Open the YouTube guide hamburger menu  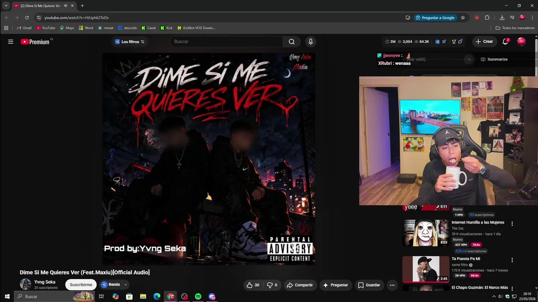coord(11,42)
